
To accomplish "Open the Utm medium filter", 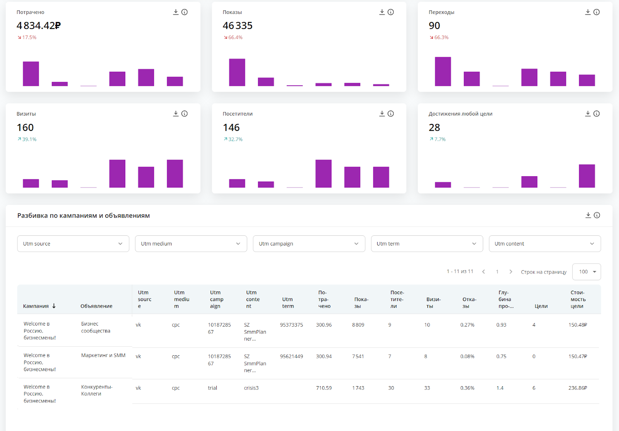I will point(191,244).
